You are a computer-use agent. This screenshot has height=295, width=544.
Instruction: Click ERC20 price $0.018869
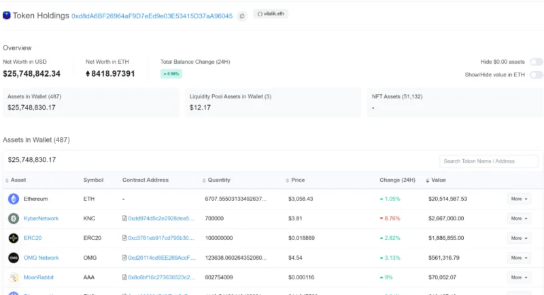(x=301, y=238)
